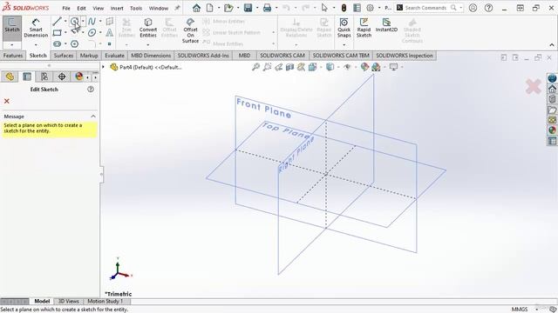This screenshot has height=313, width=558.
Task: Open the Circle tool dropdown arrow
Action: pos(83,21)
